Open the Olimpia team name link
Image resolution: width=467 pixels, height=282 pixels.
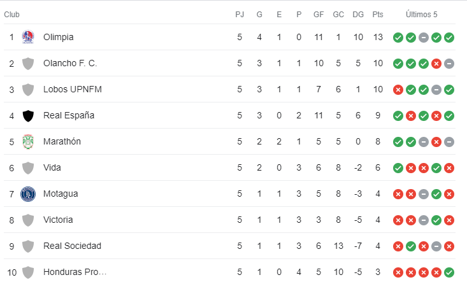point(59,37)
